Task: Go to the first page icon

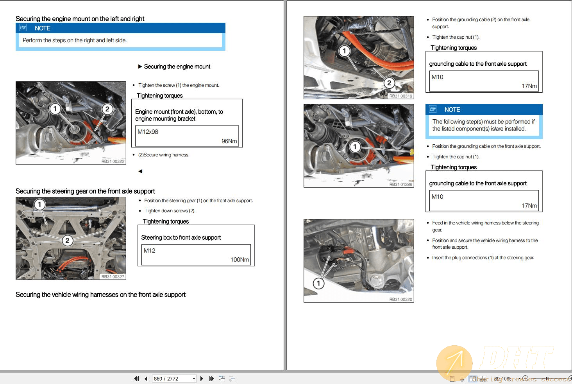Action: (136, 379)
